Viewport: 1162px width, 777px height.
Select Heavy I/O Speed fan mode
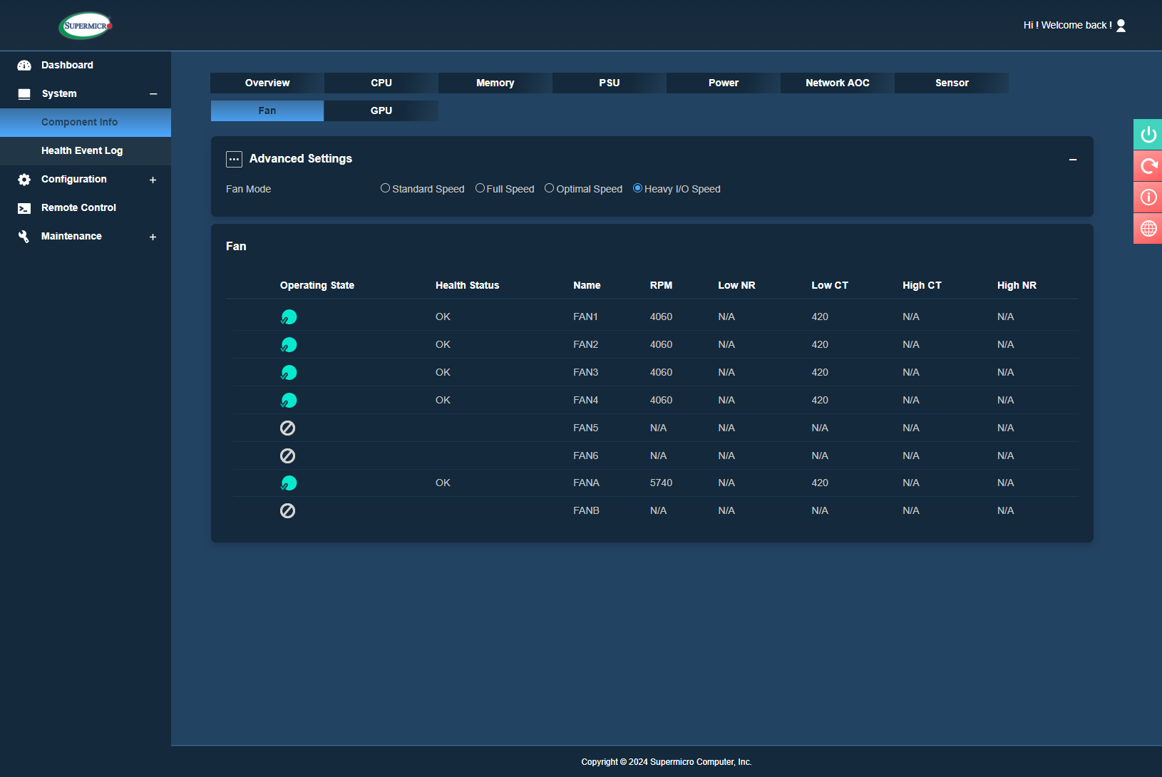click(x=637, y=188)
